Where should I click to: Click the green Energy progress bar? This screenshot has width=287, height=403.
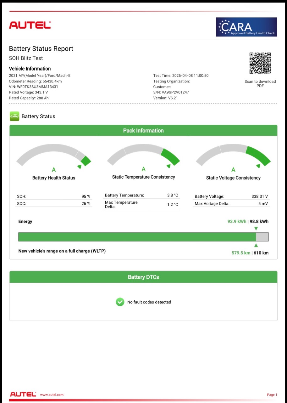(x=143, y=237)
